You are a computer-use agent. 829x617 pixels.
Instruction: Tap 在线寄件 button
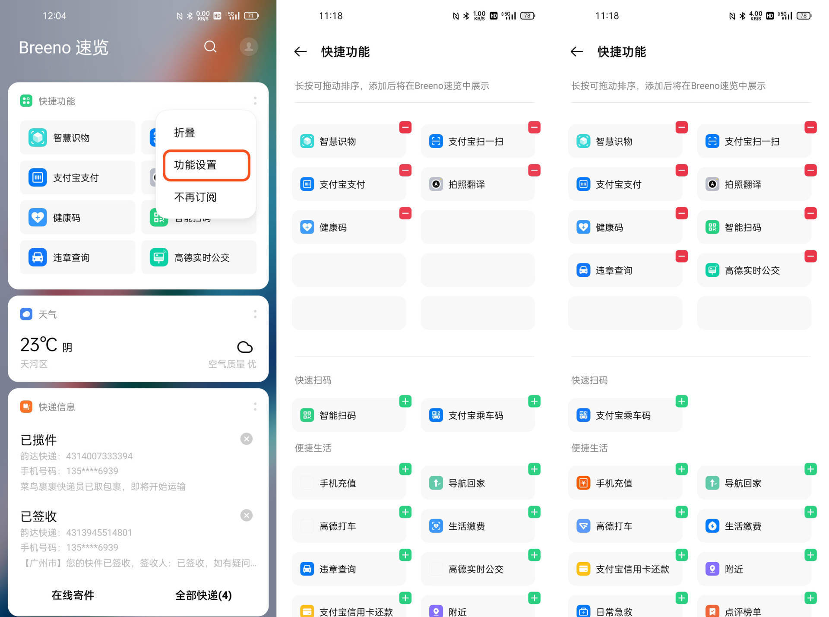73,595
